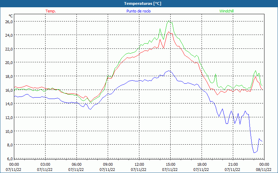Click the 10,0 y-axis value
The height and width of the screenshot is (173, 278).
click(x=9, y=131)
